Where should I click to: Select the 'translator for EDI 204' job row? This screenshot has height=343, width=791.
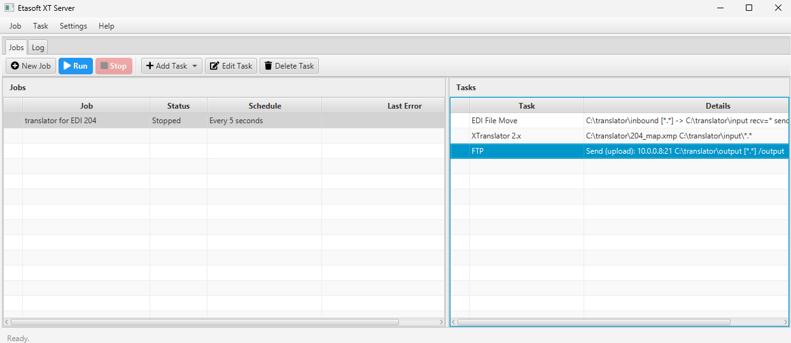pos(224,121)
